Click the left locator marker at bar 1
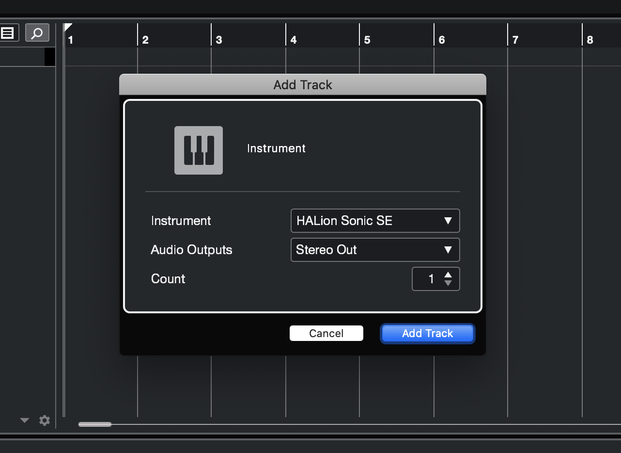Viewport: 621px width, 453px height. coord(68,27)
